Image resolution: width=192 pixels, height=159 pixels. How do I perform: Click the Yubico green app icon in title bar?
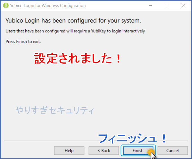tap(6, 6)
